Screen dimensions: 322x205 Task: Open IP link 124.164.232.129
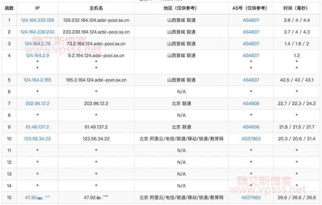(37, 20)
